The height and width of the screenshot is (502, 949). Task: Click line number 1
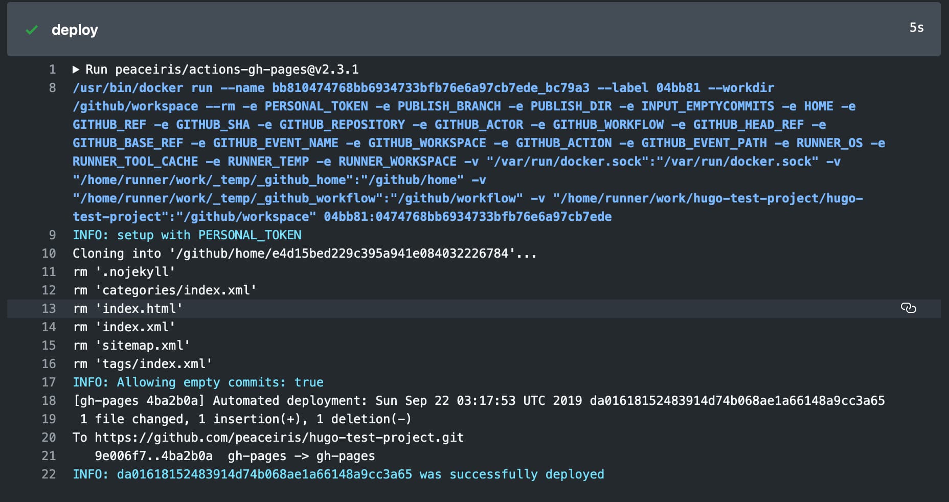coord(52,70)
